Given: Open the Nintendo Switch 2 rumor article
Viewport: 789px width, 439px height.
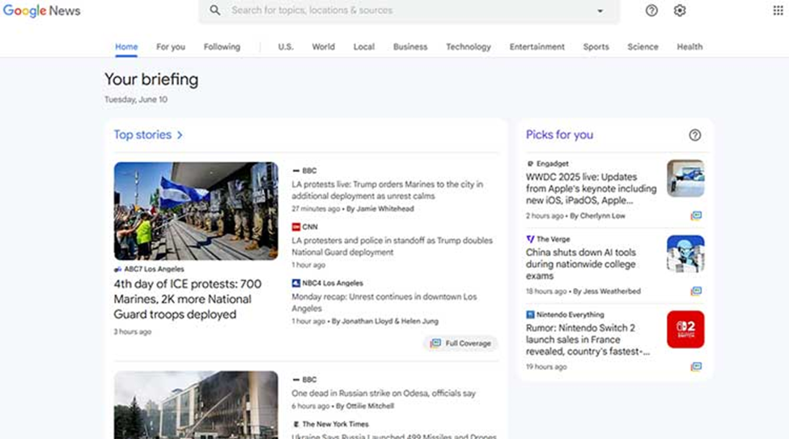Looking at the screenshot, I should click(x=588, y=340).
